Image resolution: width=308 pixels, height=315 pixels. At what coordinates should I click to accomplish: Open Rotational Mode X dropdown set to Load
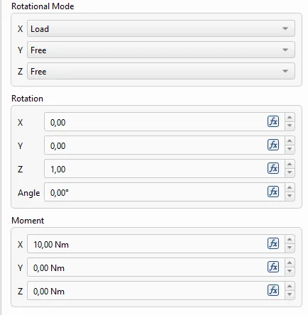[x=161, y=28]
